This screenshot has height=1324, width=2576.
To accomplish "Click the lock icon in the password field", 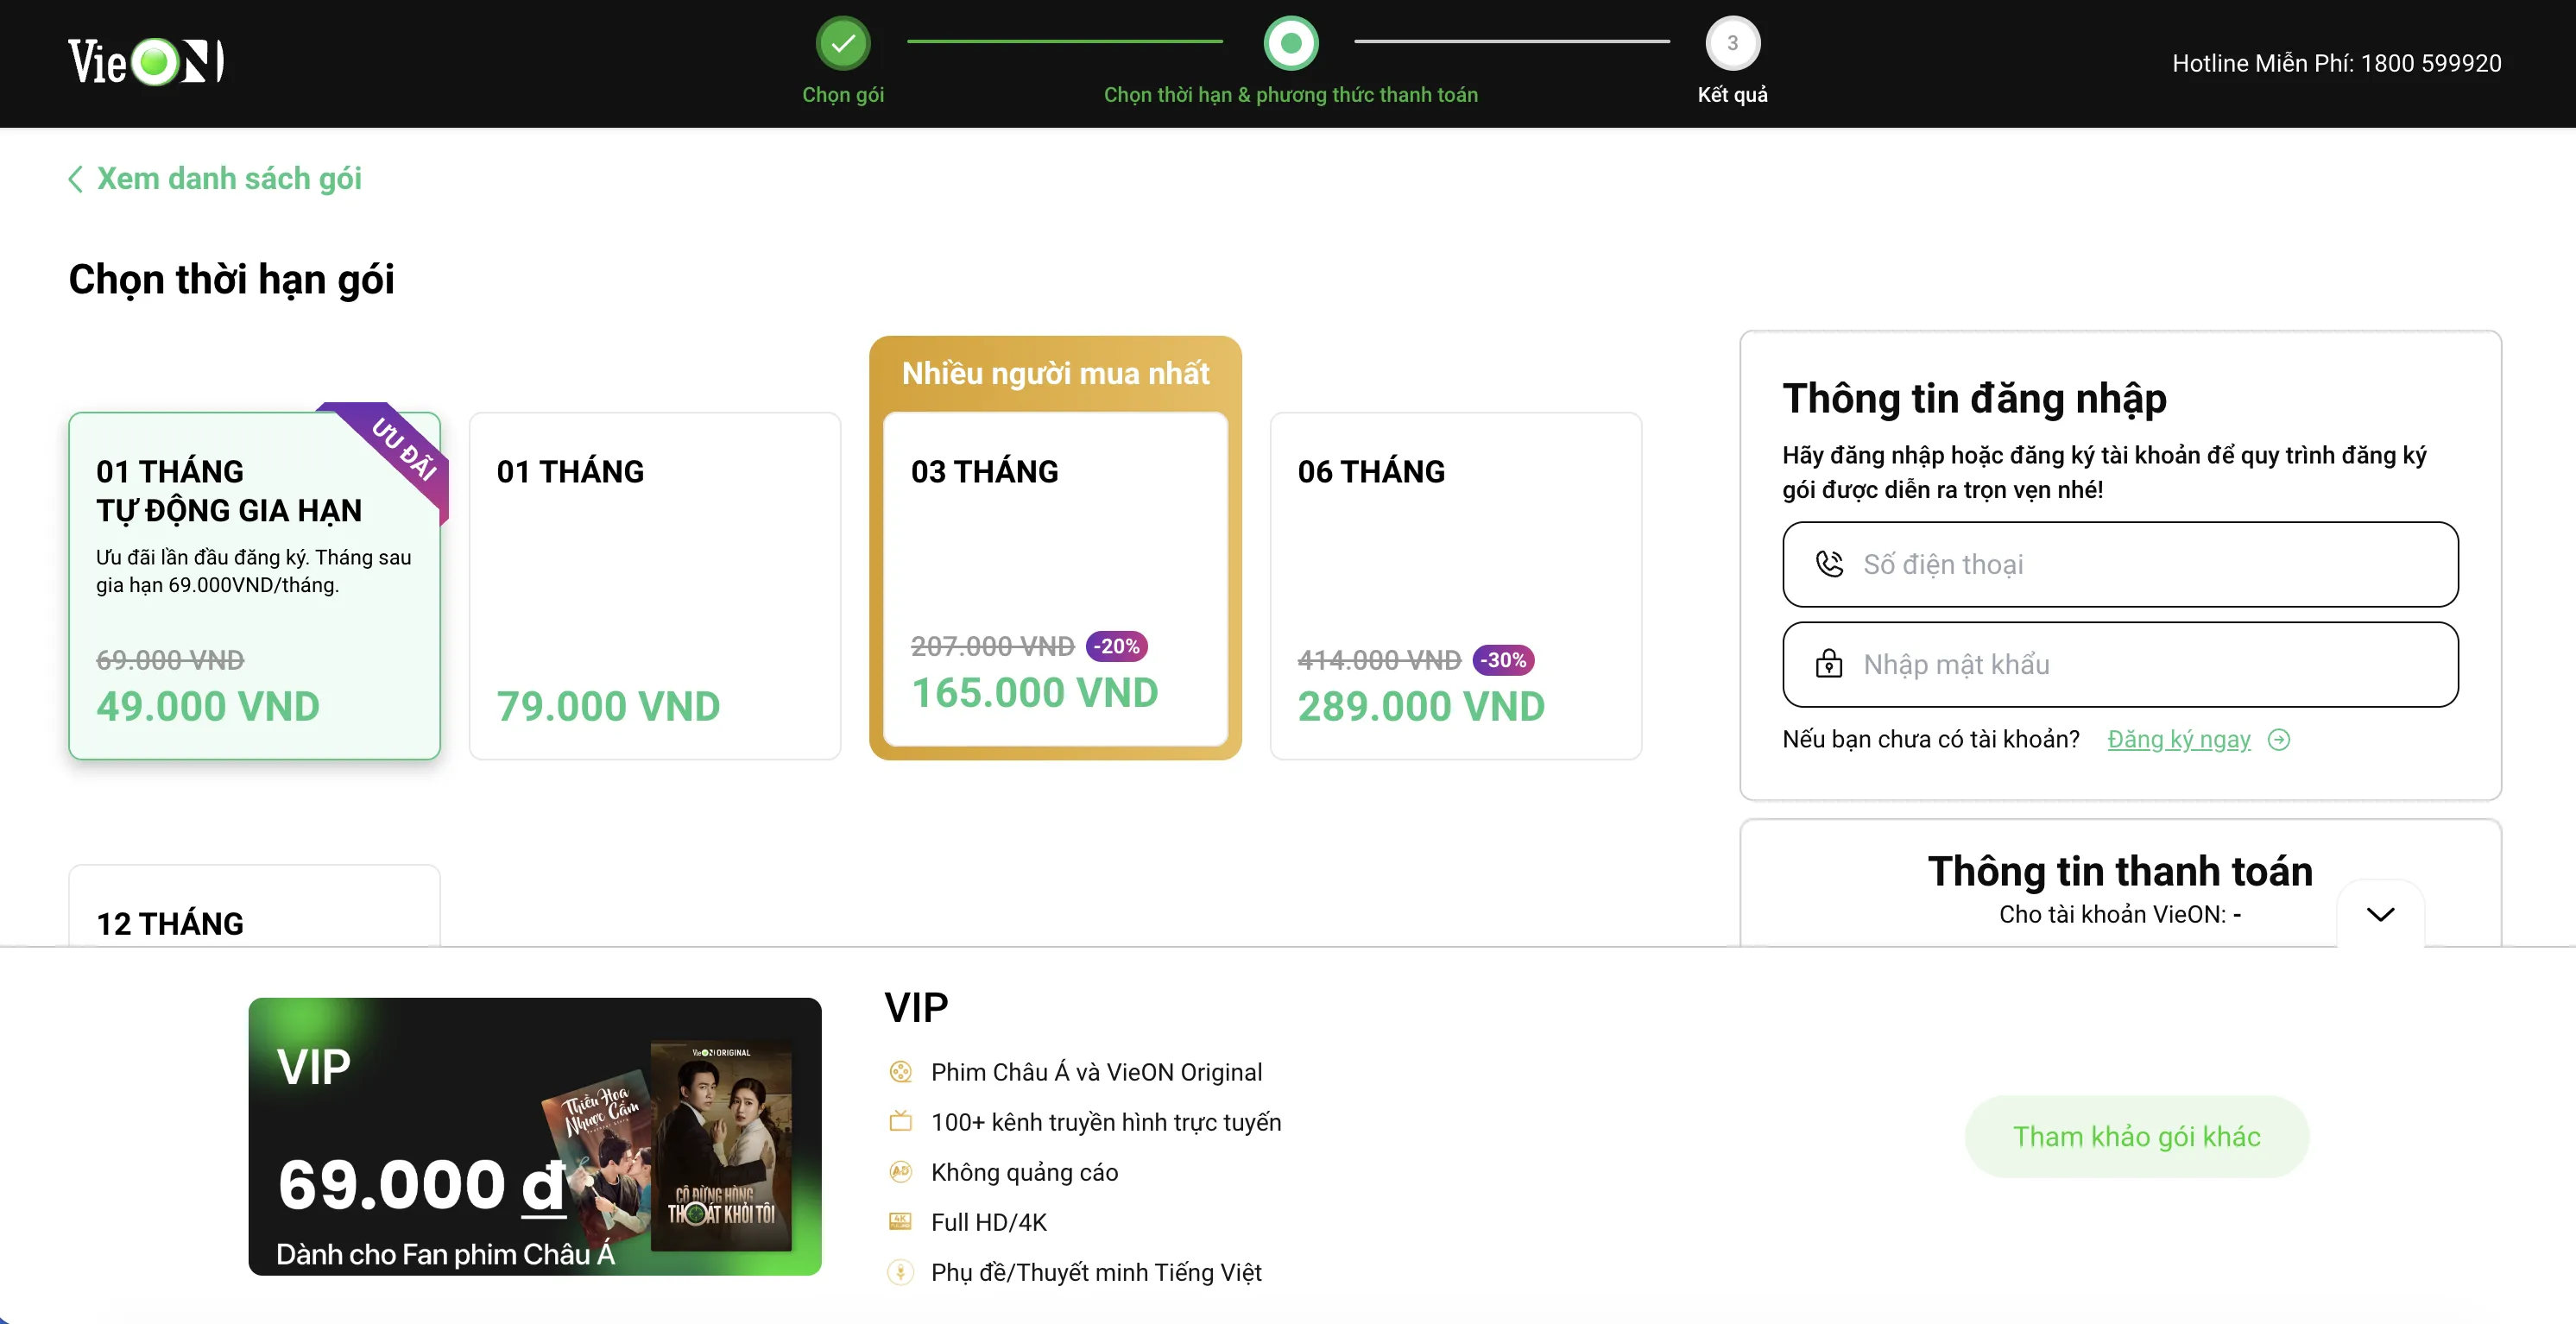I will click(1829, 664).
